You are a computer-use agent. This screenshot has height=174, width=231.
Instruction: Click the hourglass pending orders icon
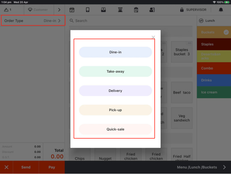pyautogui.click(x=120, y=10)
